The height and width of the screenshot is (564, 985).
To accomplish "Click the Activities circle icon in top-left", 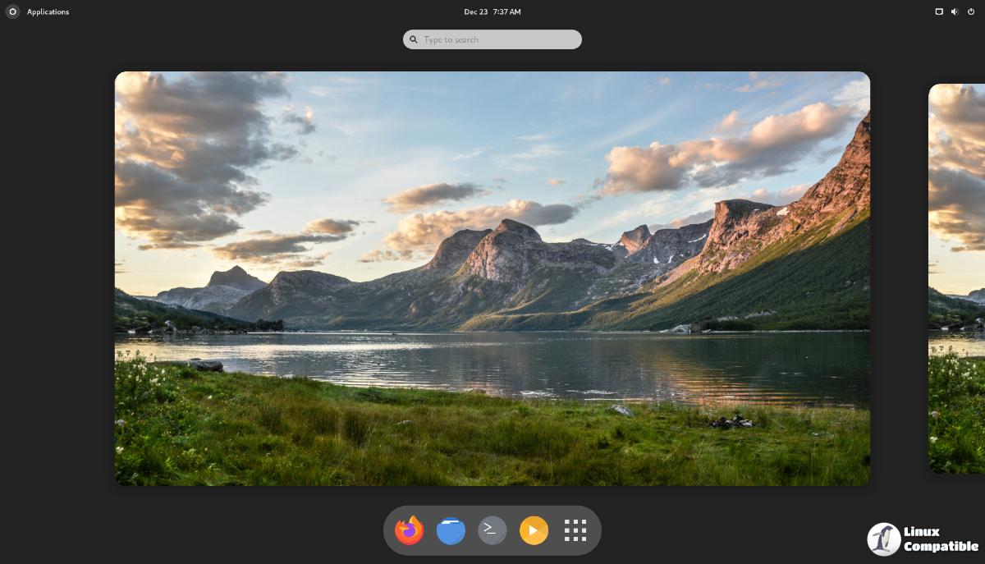I will tap(12, 11).
